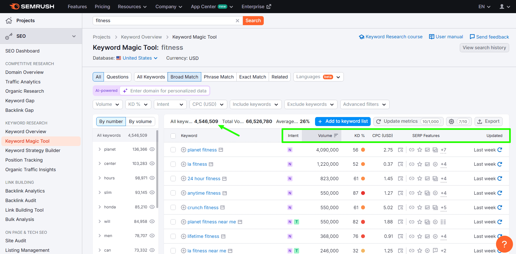Open the manage columns gear icon
This screenshot has height=254, width=516.
point(451,121)
